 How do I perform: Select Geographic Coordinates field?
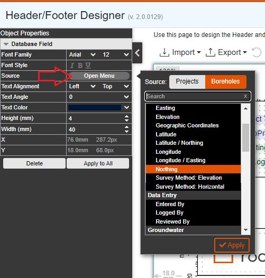[x=193, y=125]
